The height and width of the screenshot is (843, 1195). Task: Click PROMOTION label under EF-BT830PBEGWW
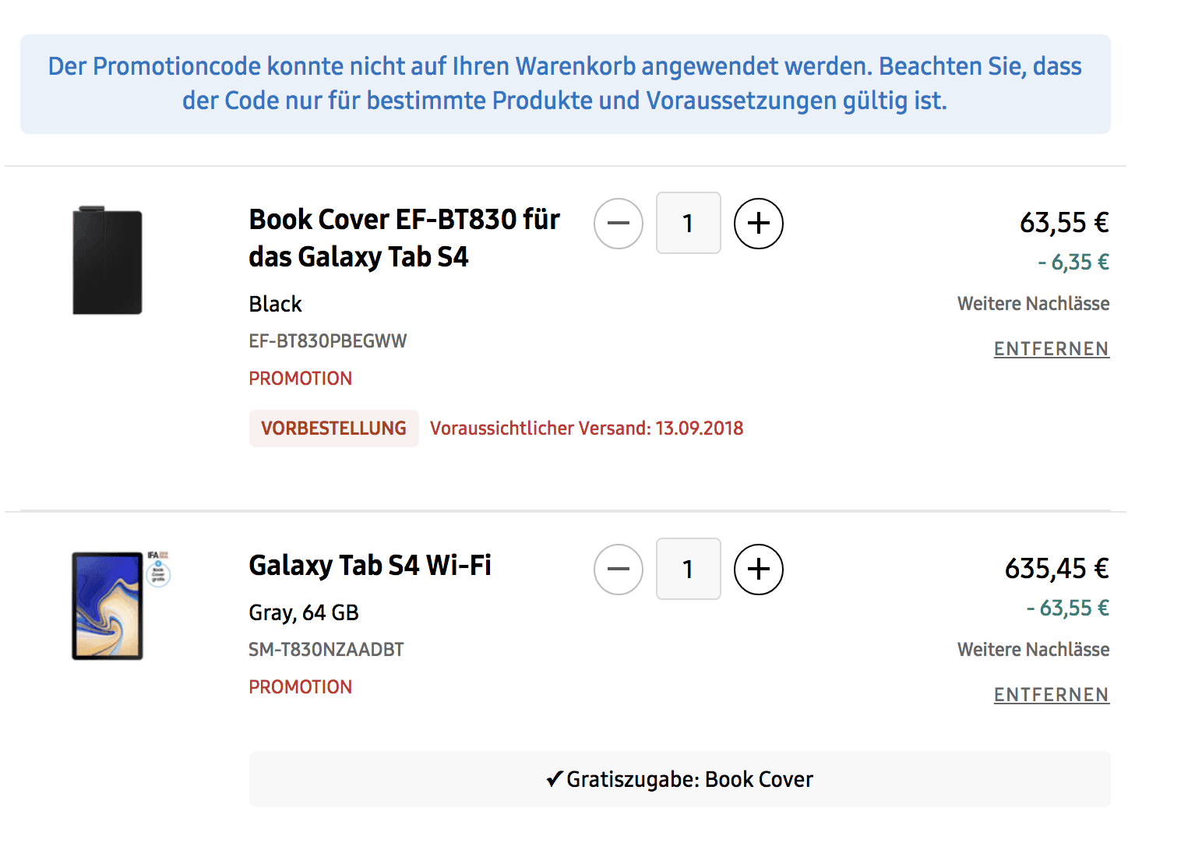[301, 379]
